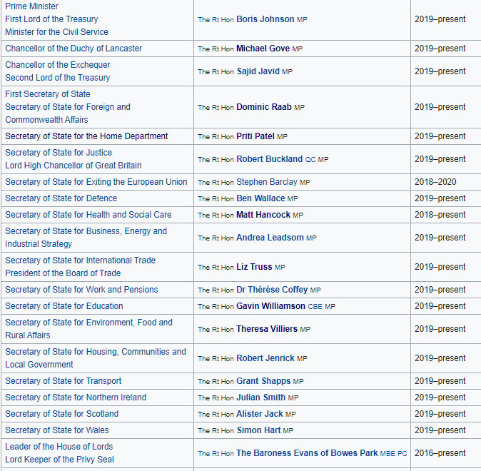Open Minister for the Civil Service link
The width and height of the screenshot is (481, 471).
pyautogui.click(x=57, y=32)
